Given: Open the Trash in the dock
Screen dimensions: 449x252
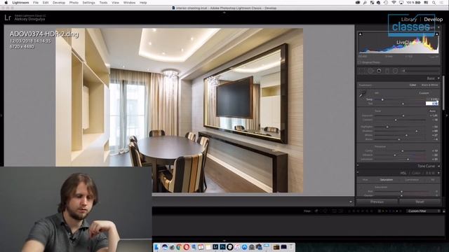Looking at the screenshot, I should [x=291, y=247].
